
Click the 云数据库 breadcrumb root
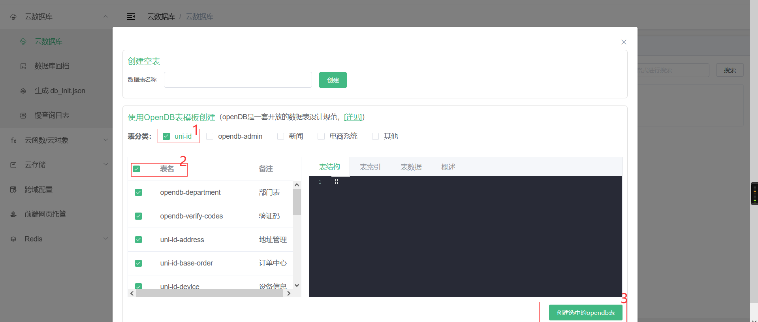(161, 17)
